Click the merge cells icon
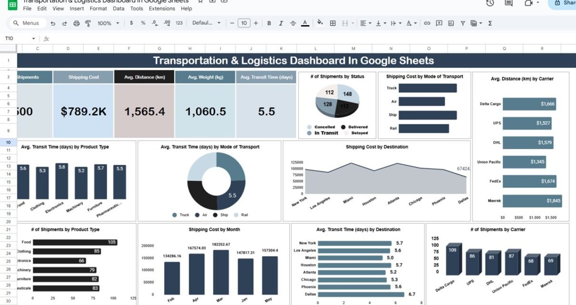 [345, 23]
